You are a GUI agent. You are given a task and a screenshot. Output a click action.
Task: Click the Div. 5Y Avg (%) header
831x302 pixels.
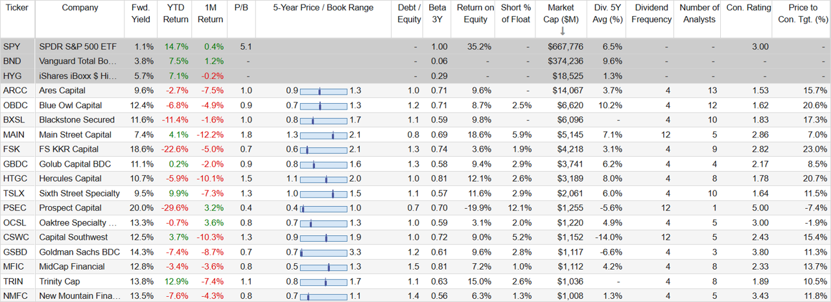pos(608,14)
